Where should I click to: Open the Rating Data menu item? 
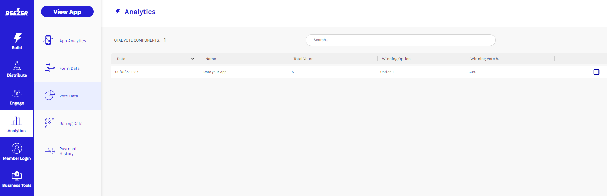[71, 124]
